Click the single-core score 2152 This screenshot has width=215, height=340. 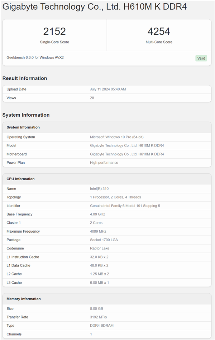coord(54,32)
